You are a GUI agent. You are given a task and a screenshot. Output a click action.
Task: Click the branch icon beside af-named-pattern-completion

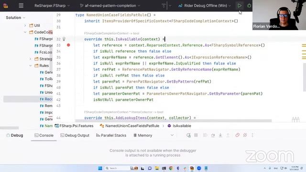(81, 6)
